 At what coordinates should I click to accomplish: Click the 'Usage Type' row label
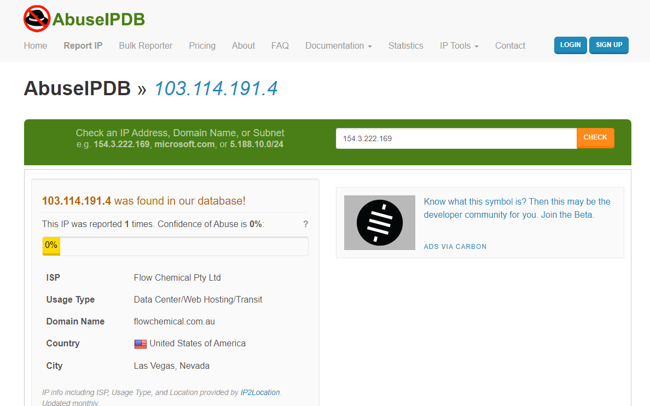(x=71, y=300)
